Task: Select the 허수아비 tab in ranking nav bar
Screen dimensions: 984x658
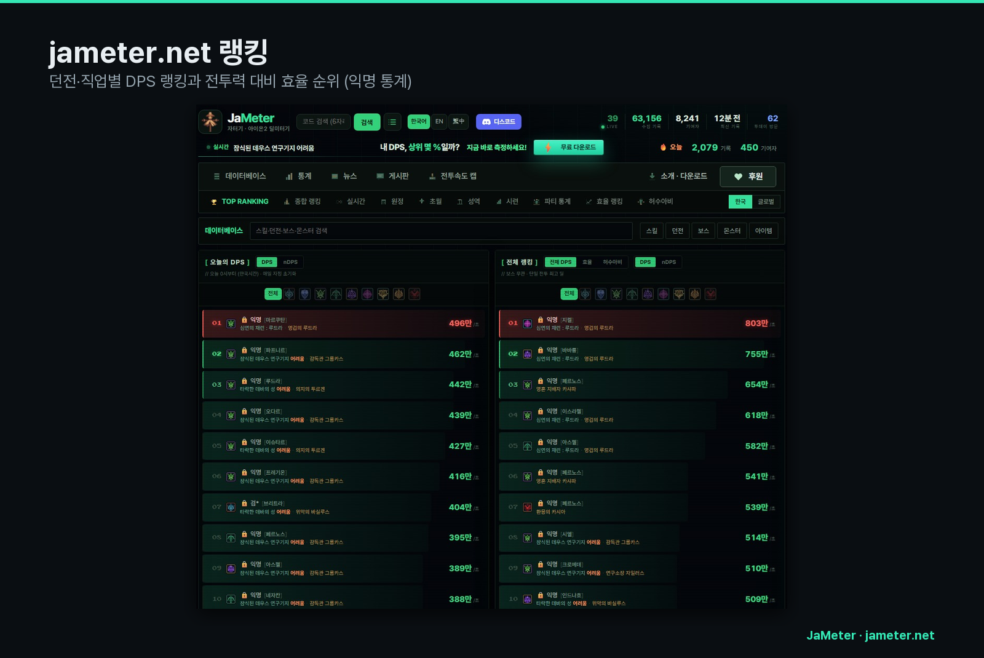Action: coord(656,202)
